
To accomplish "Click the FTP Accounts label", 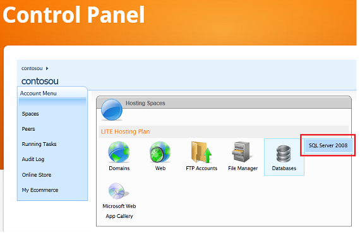I will coord(201,169).
